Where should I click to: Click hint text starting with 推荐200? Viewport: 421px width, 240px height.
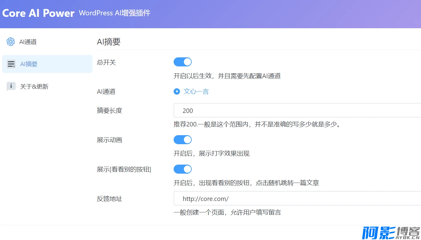257,124
